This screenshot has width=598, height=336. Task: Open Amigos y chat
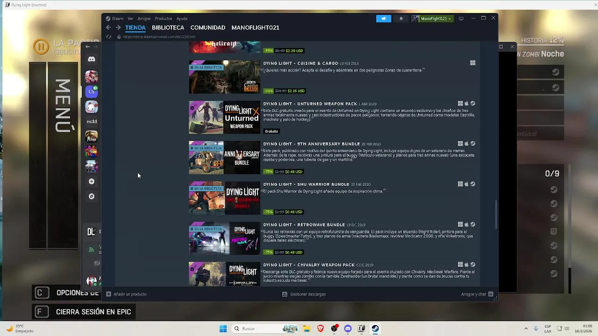477,294
